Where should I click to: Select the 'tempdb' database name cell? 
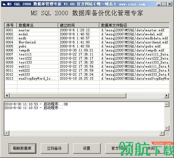[x=24, y=50]
